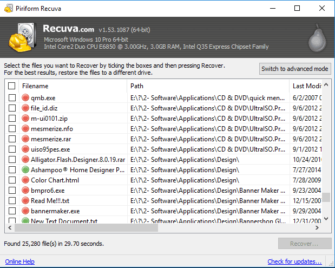
Task: Open the Online Help link
Action: point(20,262)
